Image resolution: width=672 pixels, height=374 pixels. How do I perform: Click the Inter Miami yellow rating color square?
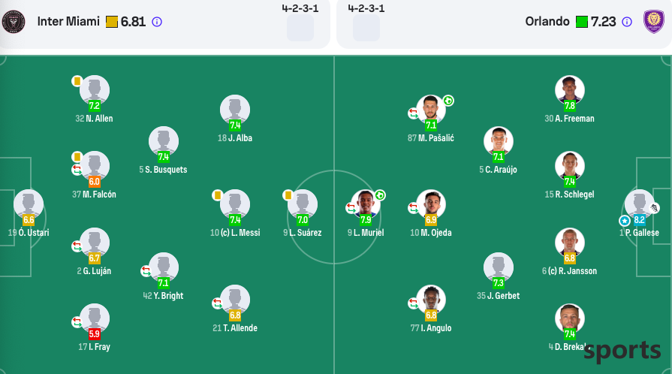tap(112, 22)
